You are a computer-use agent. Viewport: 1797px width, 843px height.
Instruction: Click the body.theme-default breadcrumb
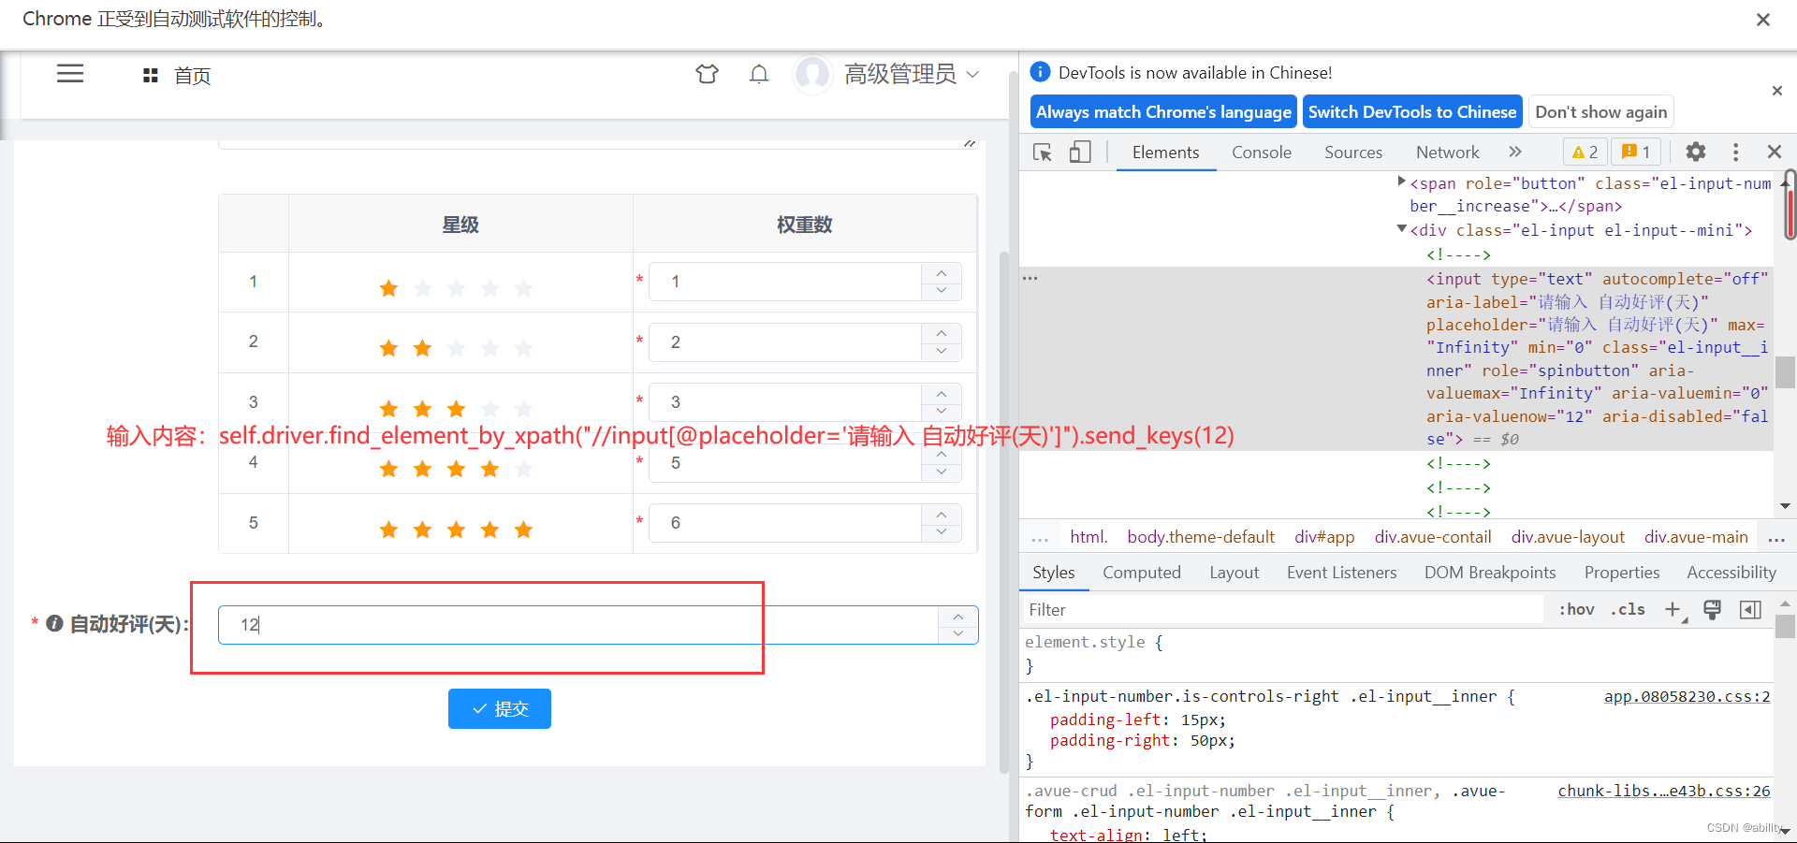1201,537
